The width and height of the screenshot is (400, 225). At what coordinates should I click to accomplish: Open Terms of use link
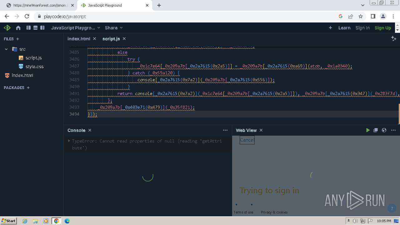coord(243,212)
